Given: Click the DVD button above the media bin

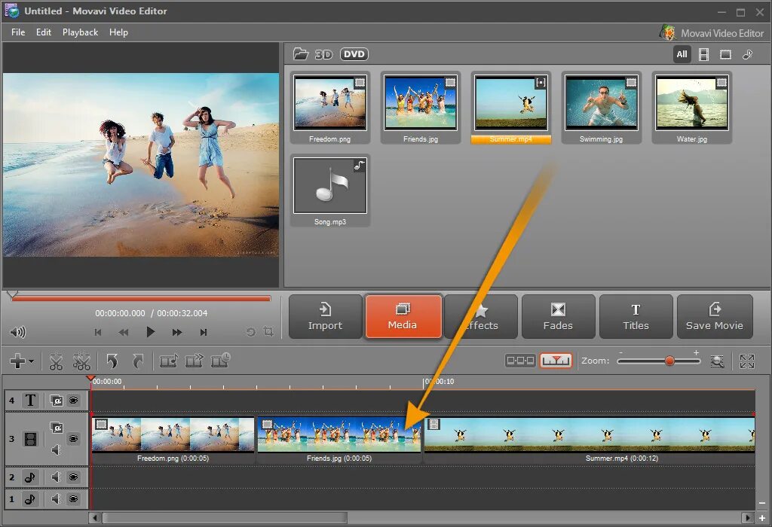Looking at the screenshot, I should tap(354, 54).
